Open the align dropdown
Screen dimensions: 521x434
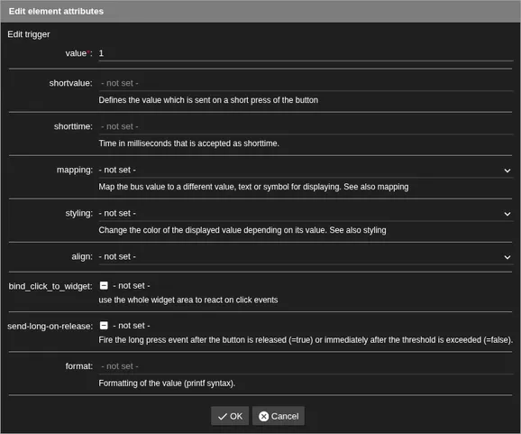[x=306, y=257]
